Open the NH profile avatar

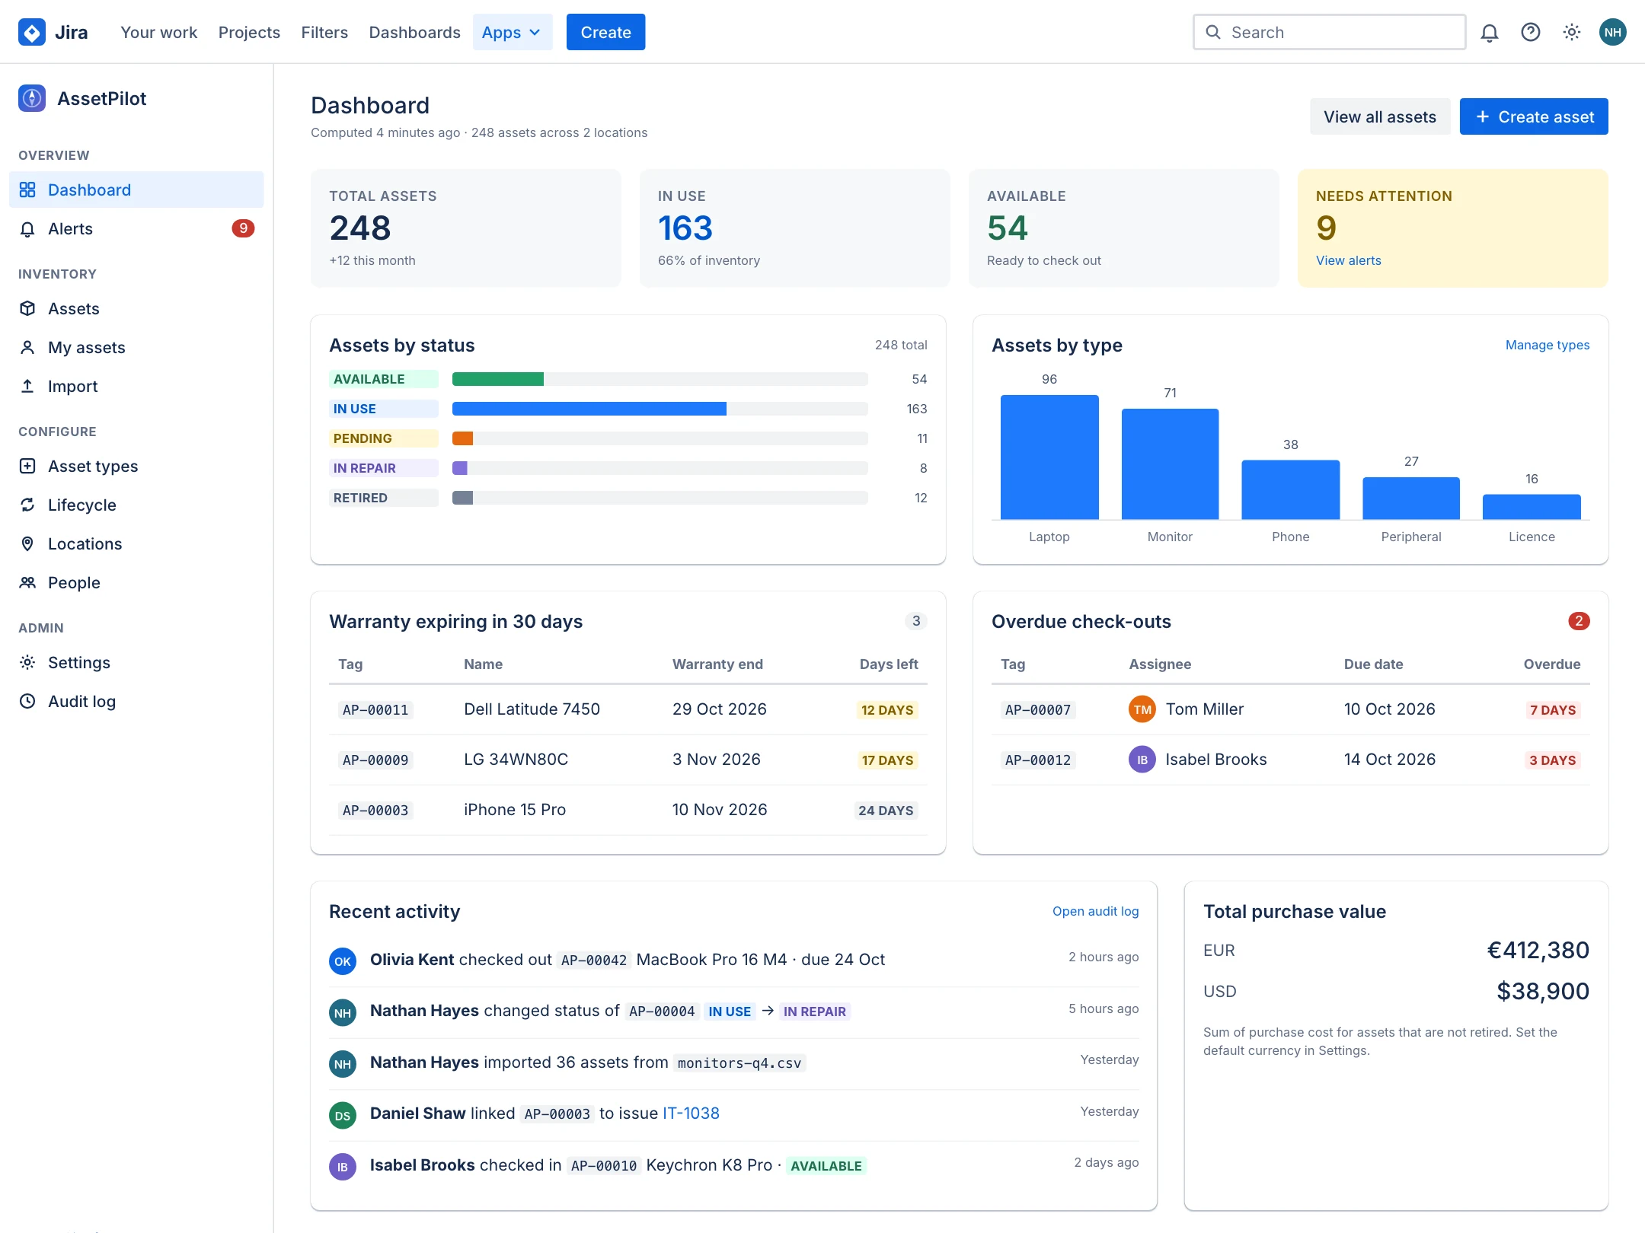1613,32
